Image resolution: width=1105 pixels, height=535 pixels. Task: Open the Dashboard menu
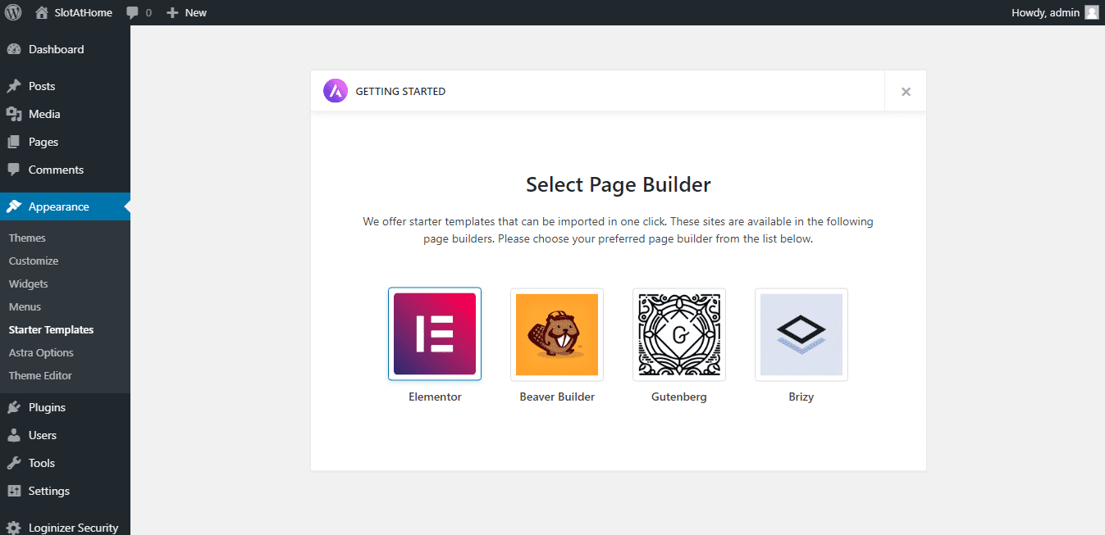tap(56, 49)
